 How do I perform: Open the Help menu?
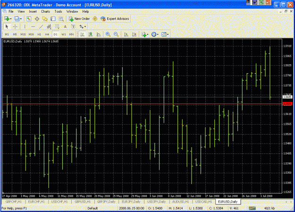pyautogui.click(x=85, y=11)
